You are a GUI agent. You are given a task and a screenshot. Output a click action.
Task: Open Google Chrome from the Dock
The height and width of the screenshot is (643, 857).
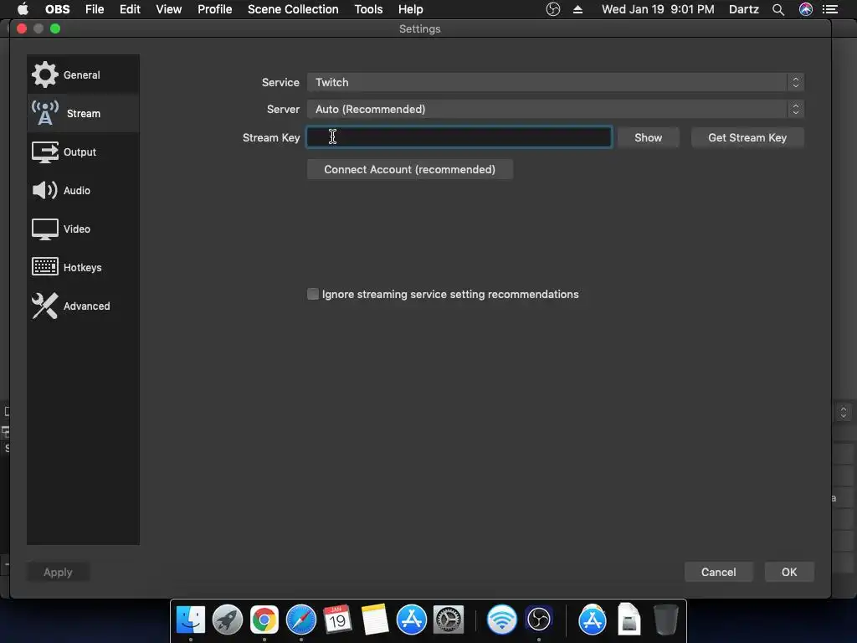tap(264, 620)
